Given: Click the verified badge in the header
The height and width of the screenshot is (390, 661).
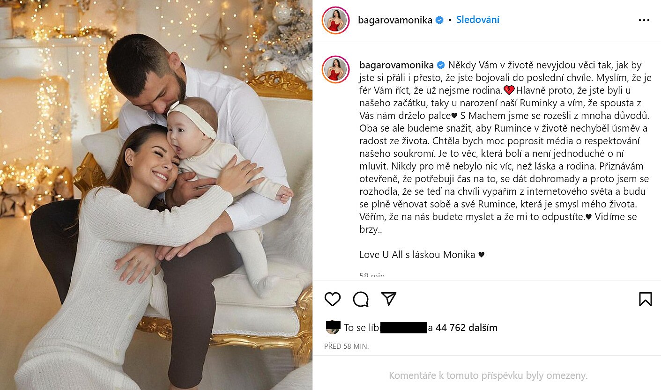Looking at the screenshot, I should point(439,20).
